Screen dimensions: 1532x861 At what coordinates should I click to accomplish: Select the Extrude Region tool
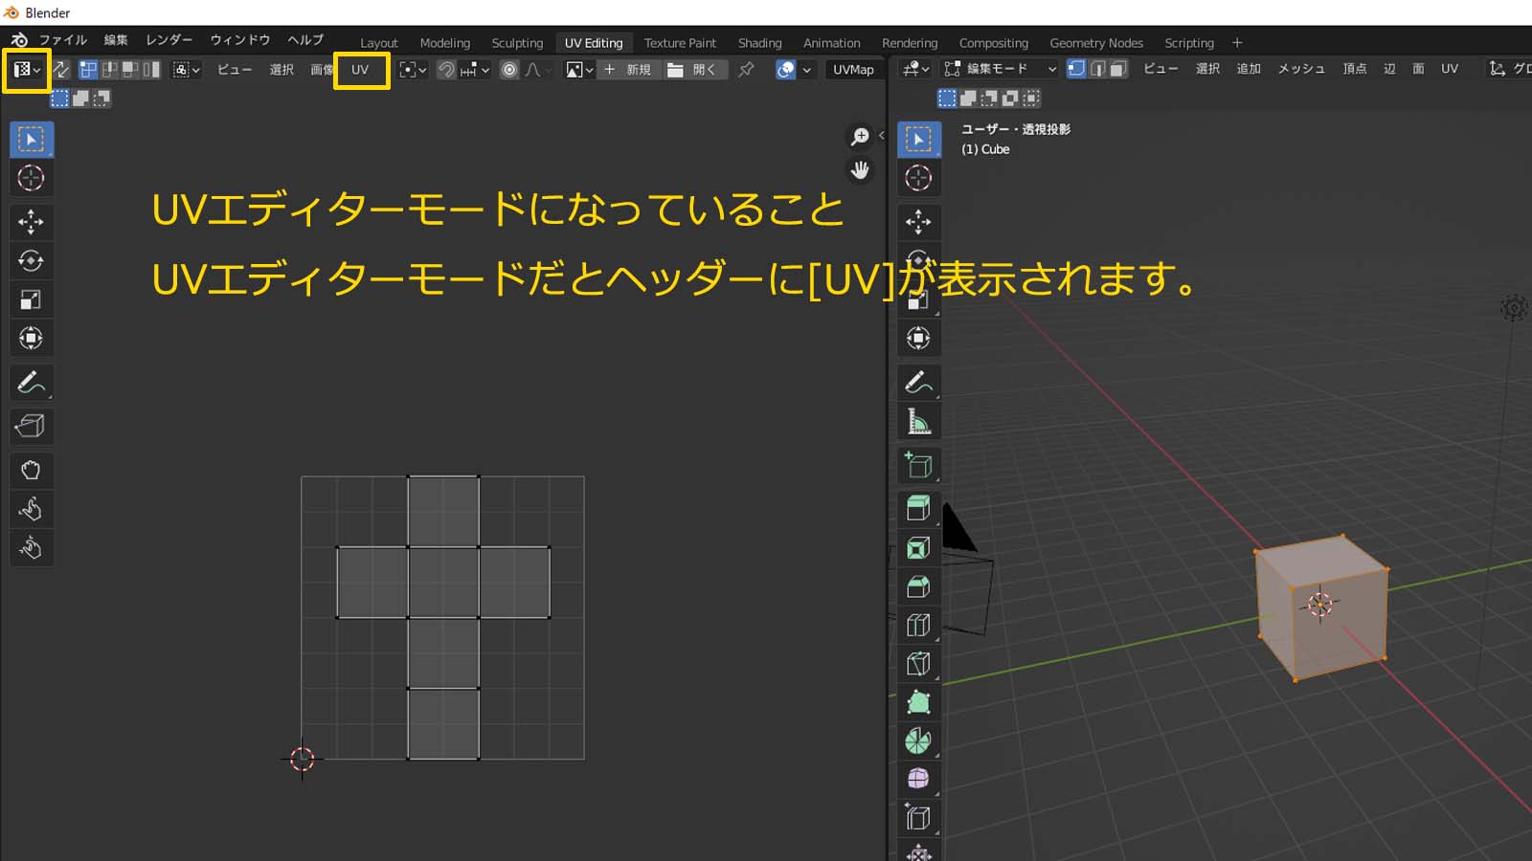918,508
